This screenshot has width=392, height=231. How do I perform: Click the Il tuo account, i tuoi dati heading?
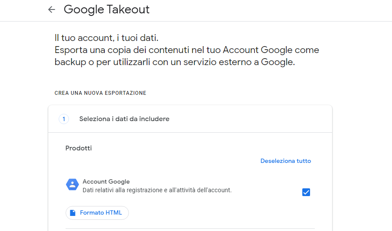[107, 38]
